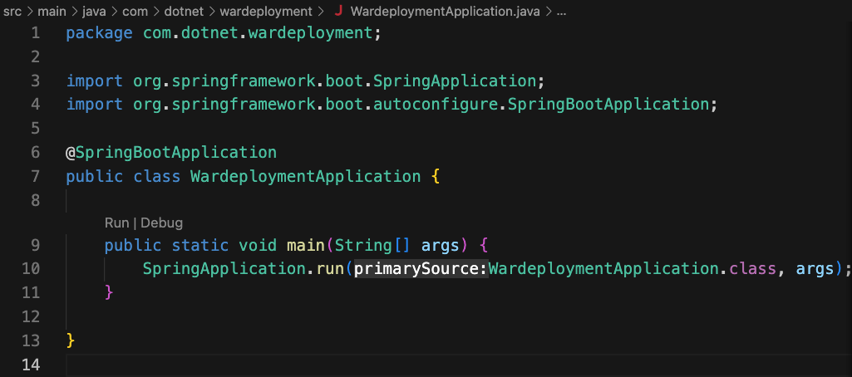852x377 pixels.
Task: Select the 'java' breadcrumb segment
Action: click(x=93, y=12)
